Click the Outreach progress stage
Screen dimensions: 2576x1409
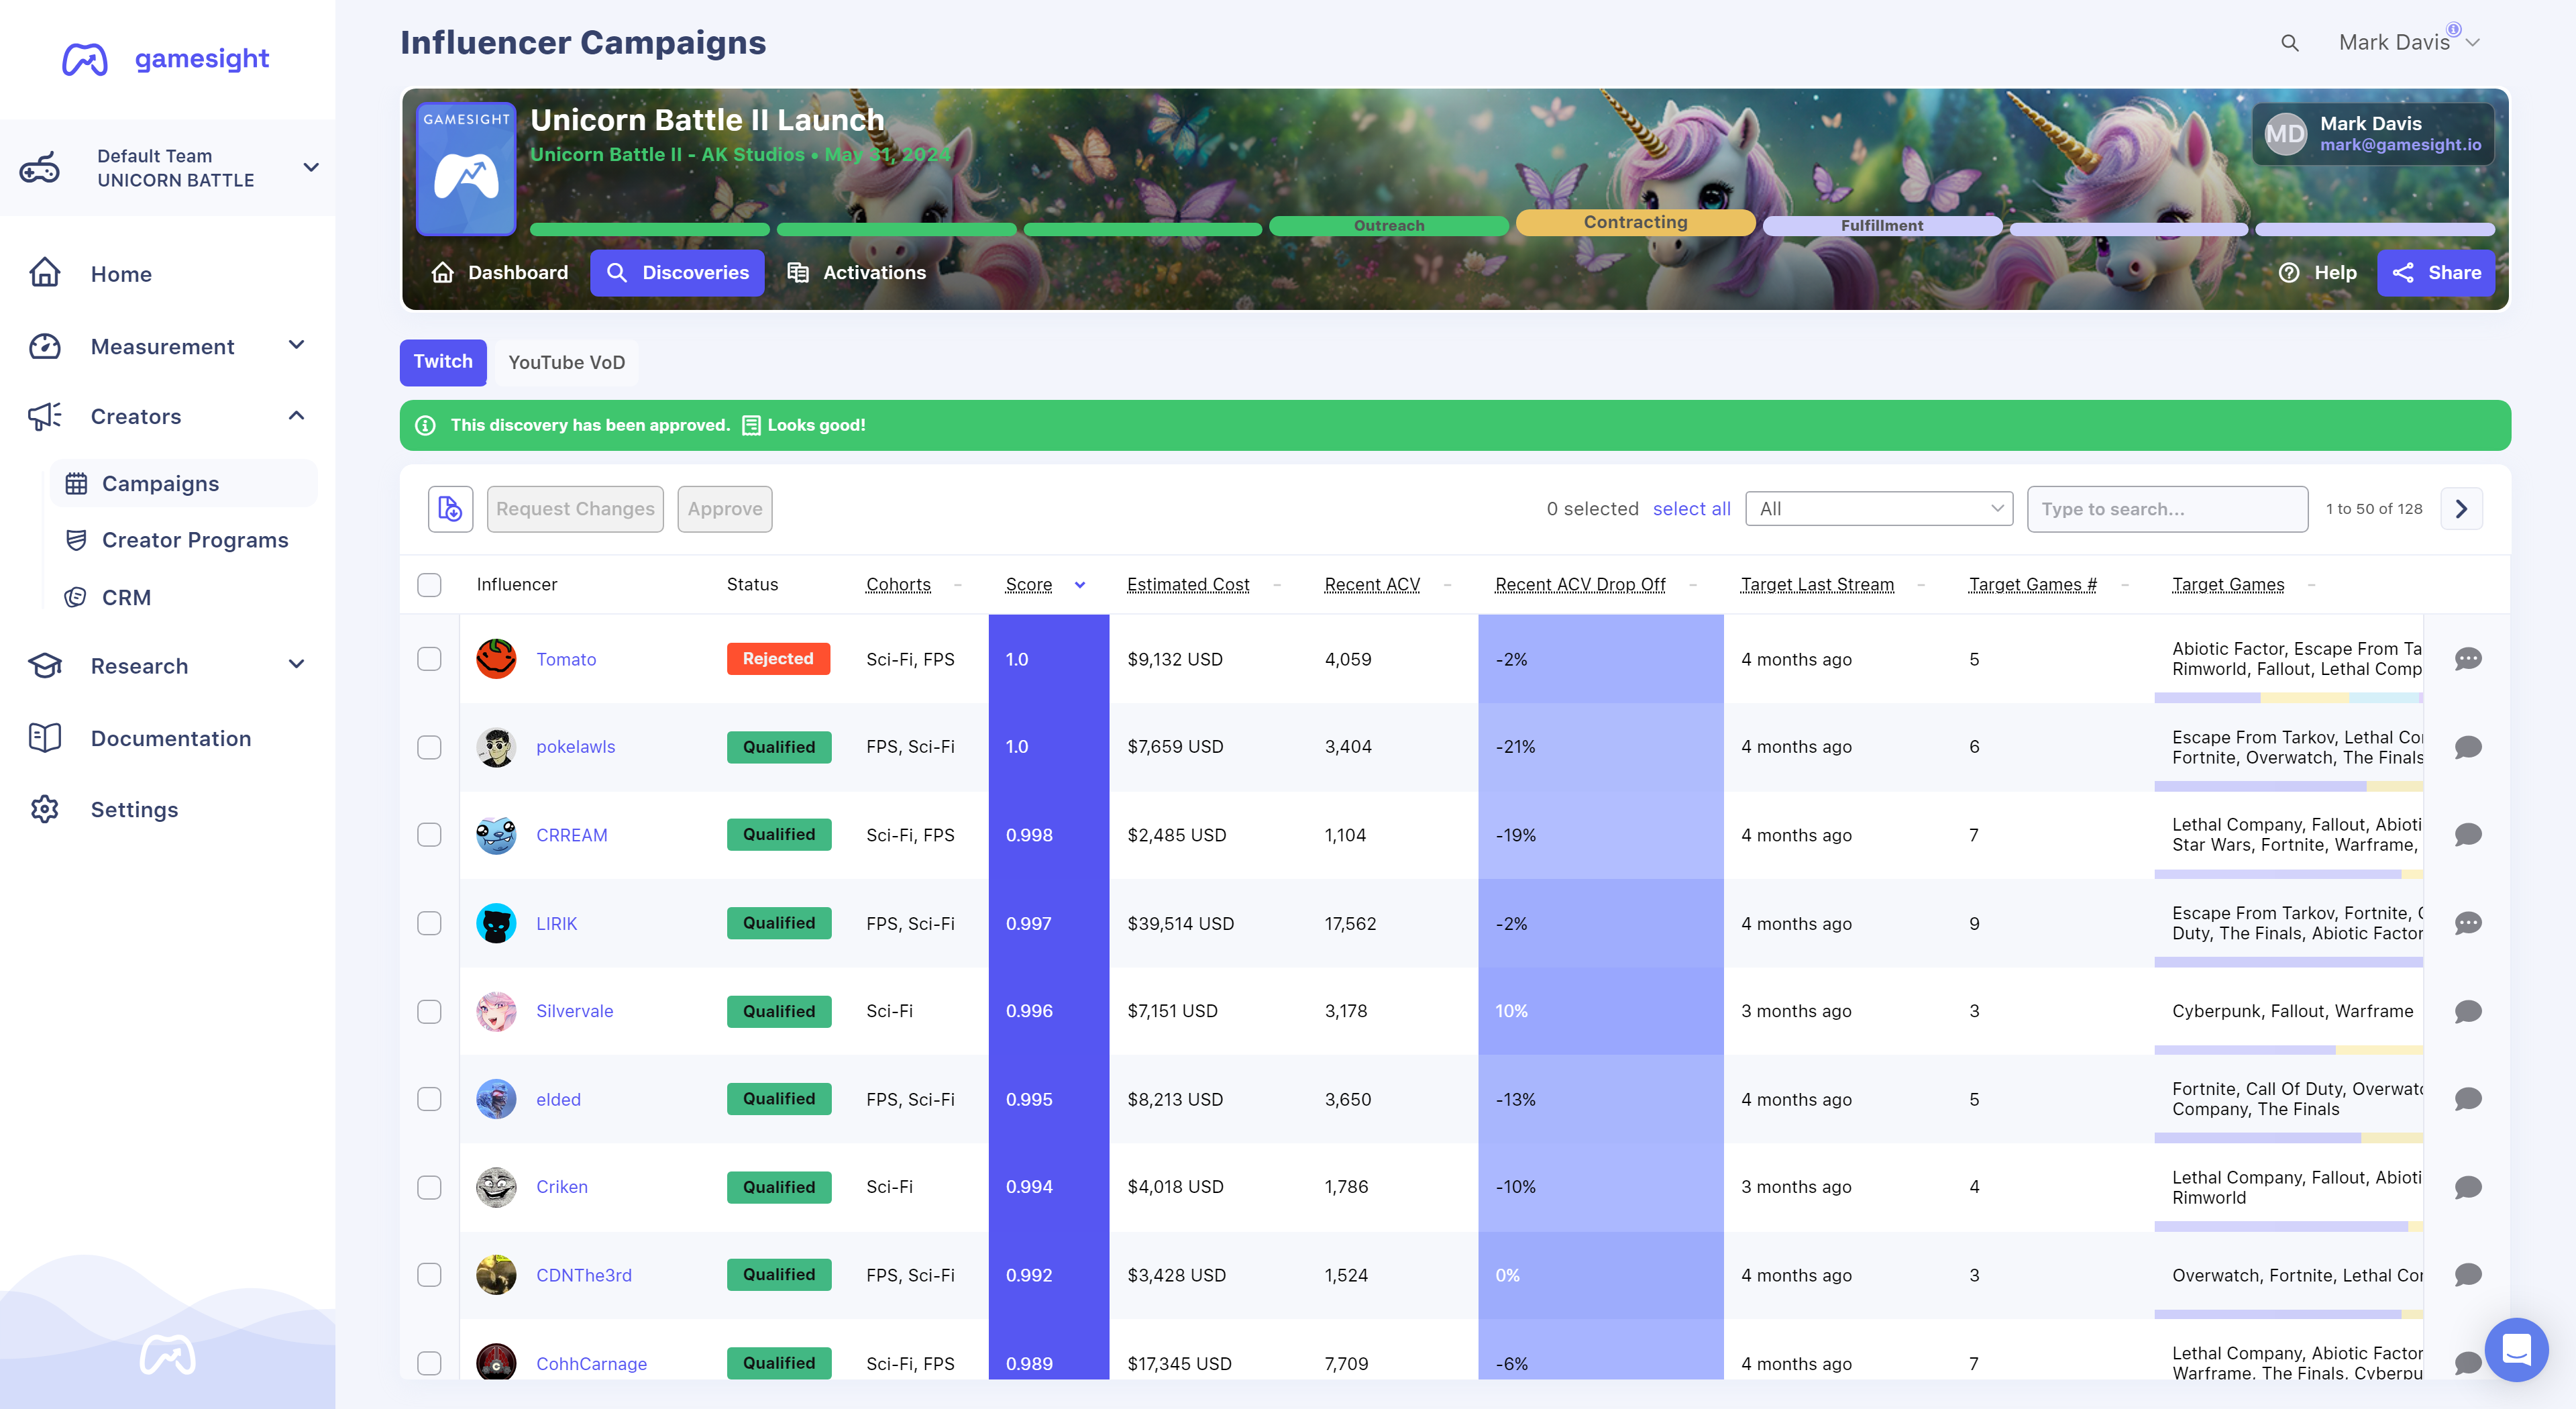1388,226
